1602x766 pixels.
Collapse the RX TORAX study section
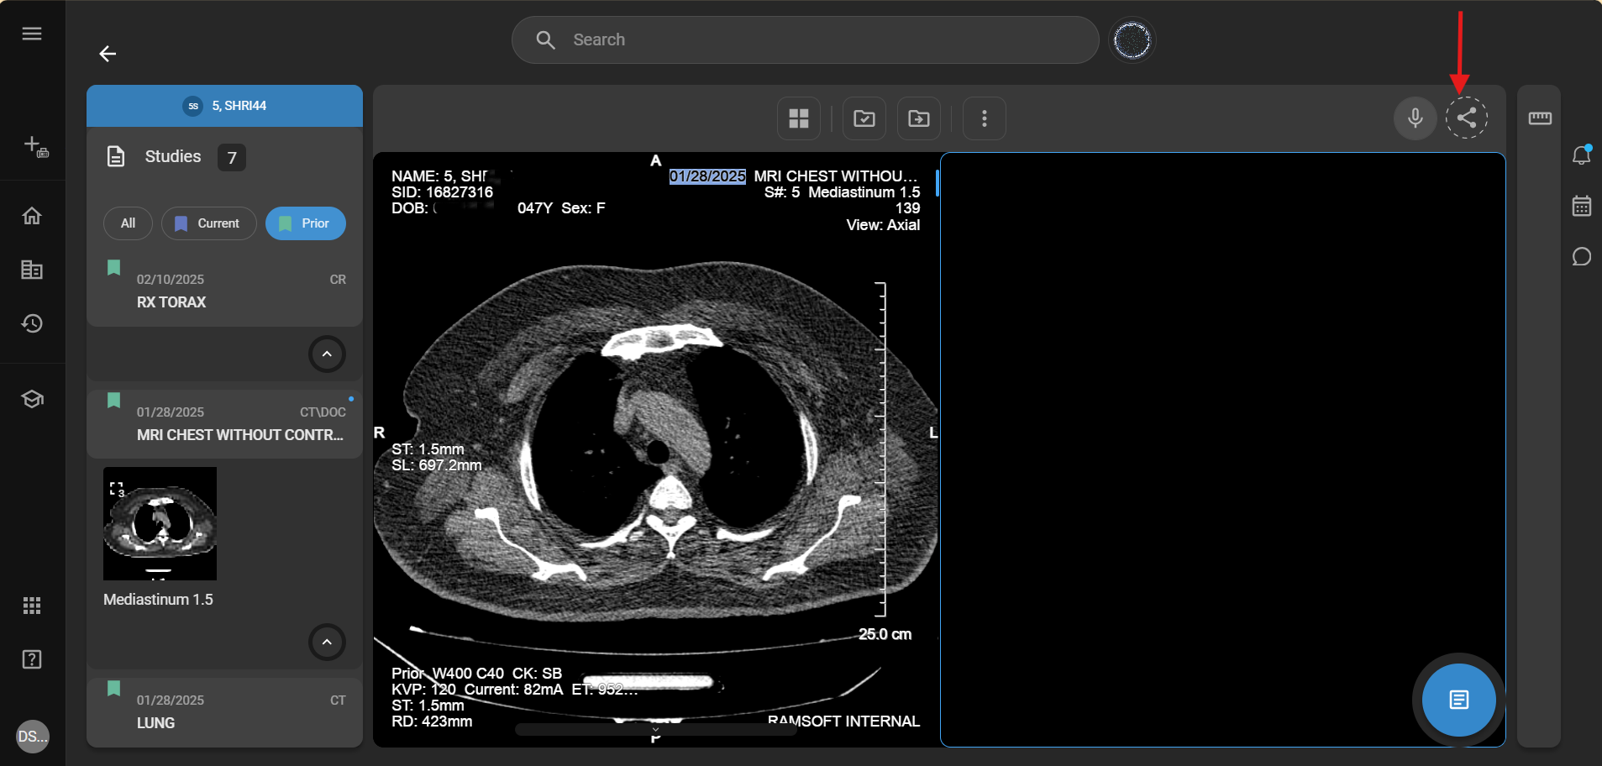[x=327, y=354]
